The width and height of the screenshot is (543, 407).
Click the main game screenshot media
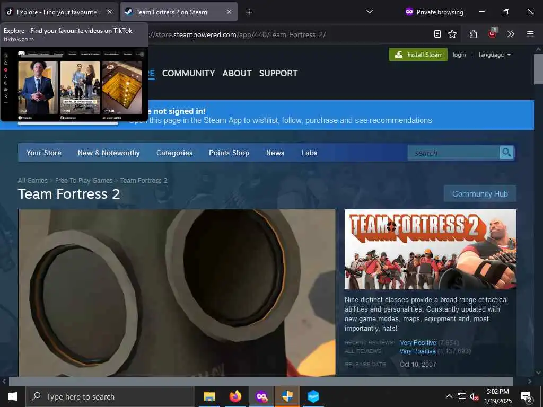[x=177, y=293]
